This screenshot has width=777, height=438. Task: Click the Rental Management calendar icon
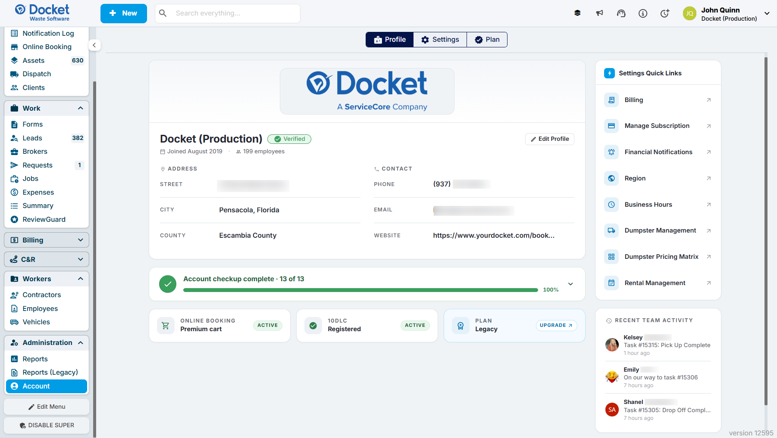pos(611,283)
